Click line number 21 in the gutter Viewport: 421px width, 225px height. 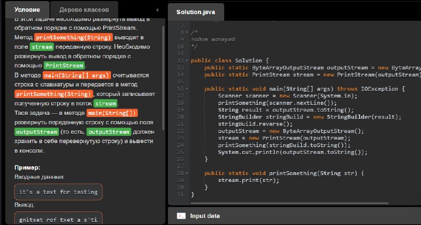click(181, 124)
